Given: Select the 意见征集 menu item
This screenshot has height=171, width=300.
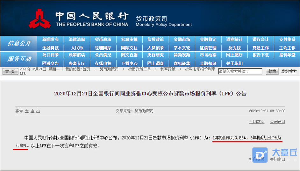Looking at the screenshot, I should coord(182,63).
